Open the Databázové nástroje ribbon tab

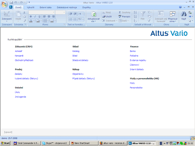tap(67, 7)
